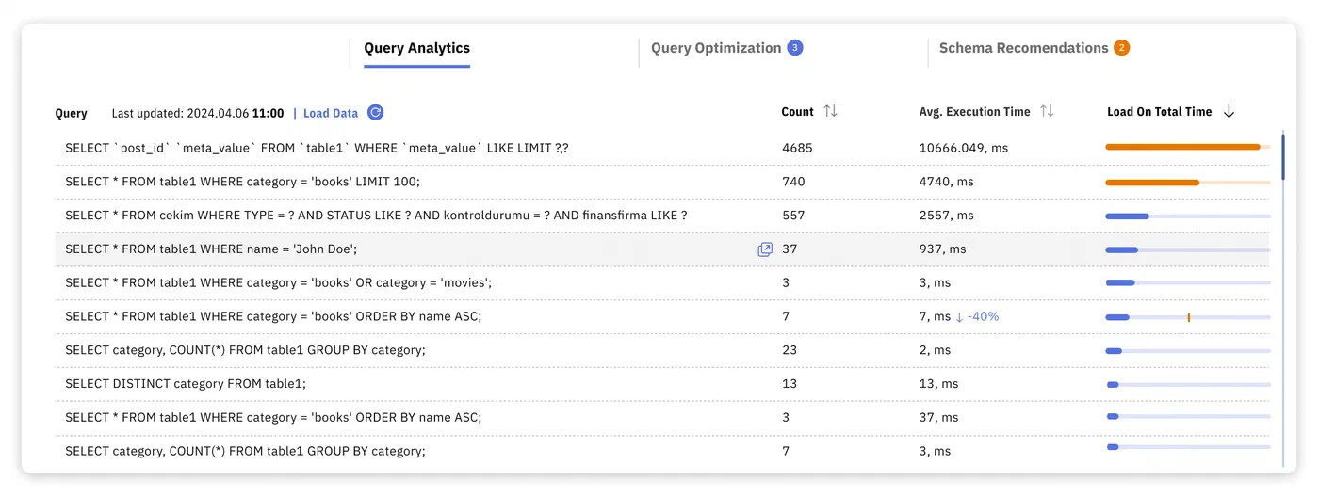The height and width of the screenshot is (497, 1319).
Task: Sort by Avg. Execution Time arrows
Action: coord(1047,111)
